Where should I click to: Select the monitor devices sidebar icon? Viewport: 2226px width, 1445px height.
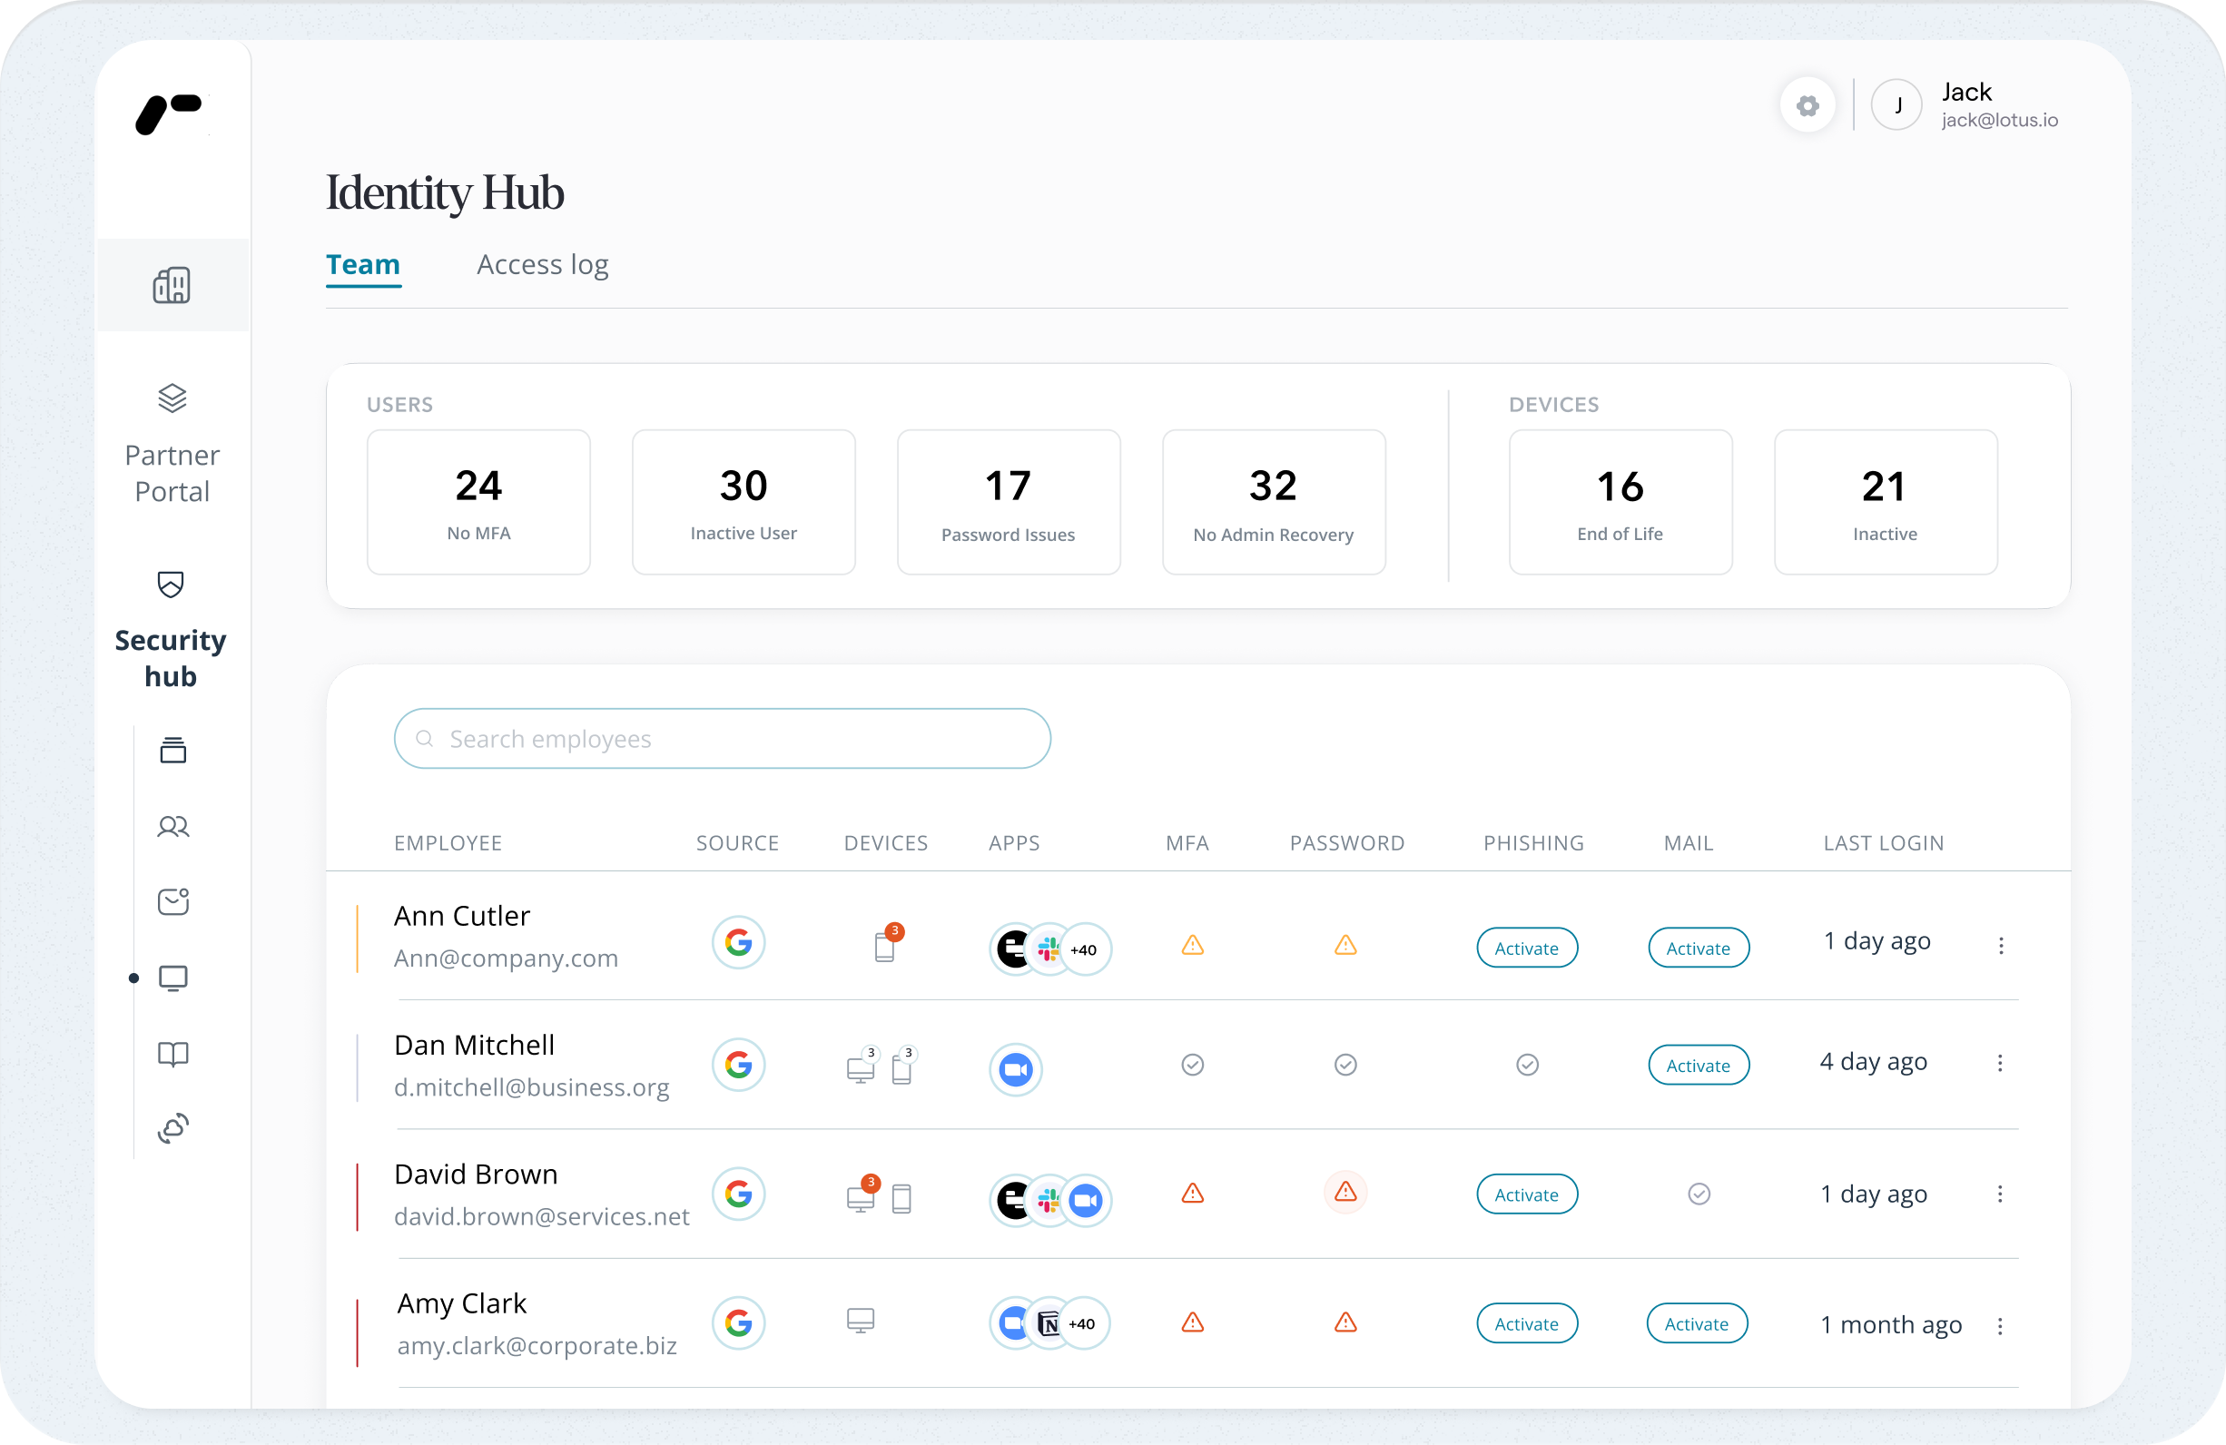pos(173,978)
